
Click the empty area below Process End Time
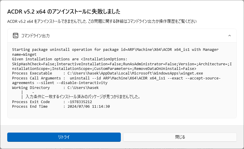pos(122,113)
